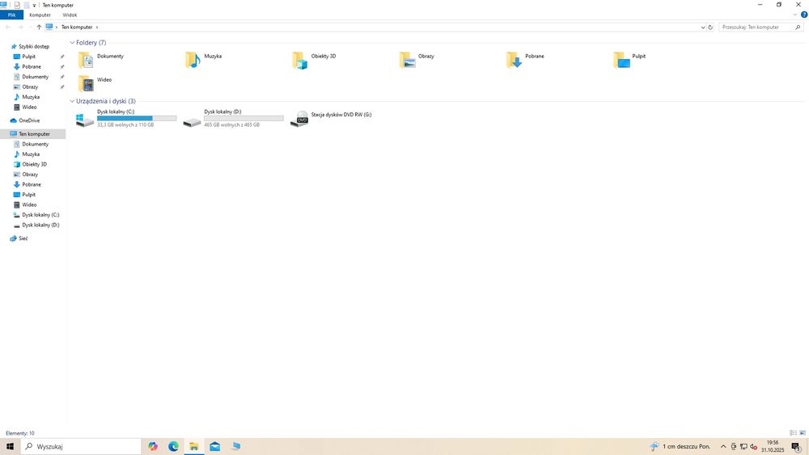The height and width of the screenshot is (455, 809).
Task: Switch to the Komputer ribbon tab
Action: click(40, 15)
